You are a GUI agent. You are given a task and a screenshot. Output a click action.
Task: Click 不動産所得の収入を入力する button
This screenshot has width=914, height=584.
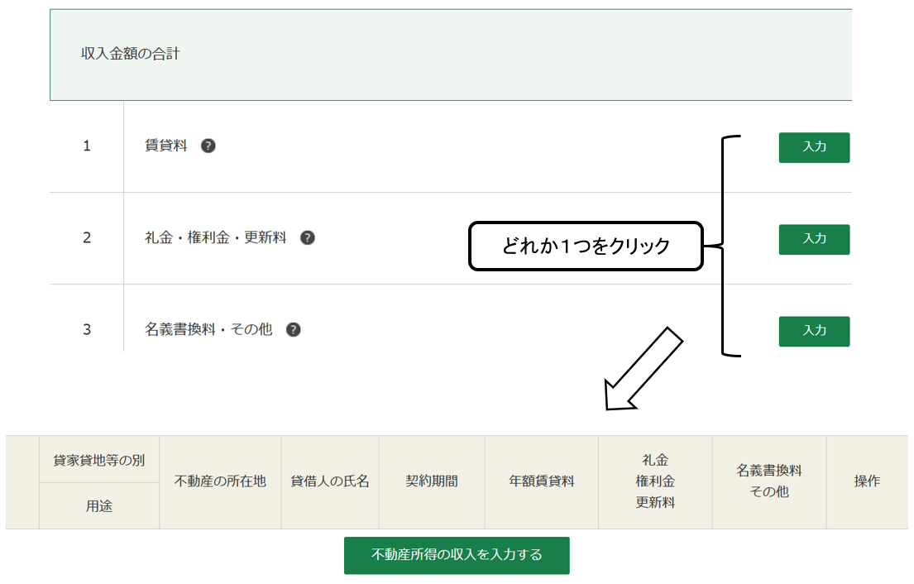click(x=457, y=555)
